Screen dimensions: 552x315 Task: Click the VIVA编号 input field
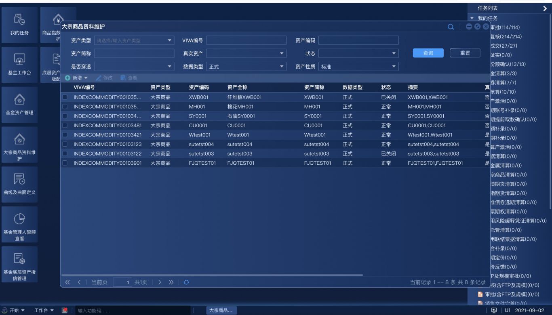pyautogui.click(x=246, y=40)
